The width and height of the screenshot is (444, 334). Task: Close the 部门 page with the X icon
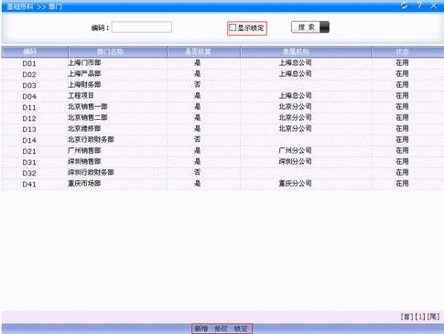pyautogui.click(x=434, y=5)
